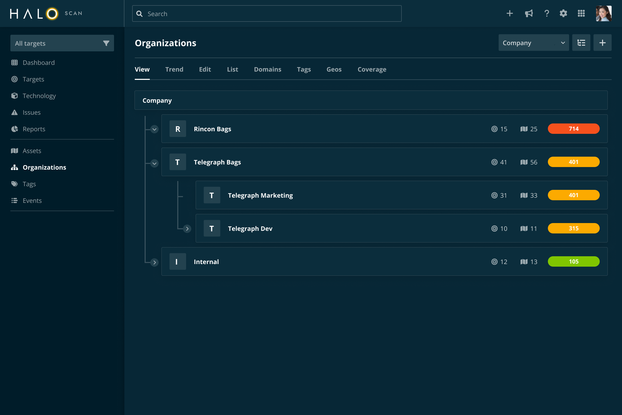622x415 pixels.
Task: Click the Company header row
Action: 371,100
